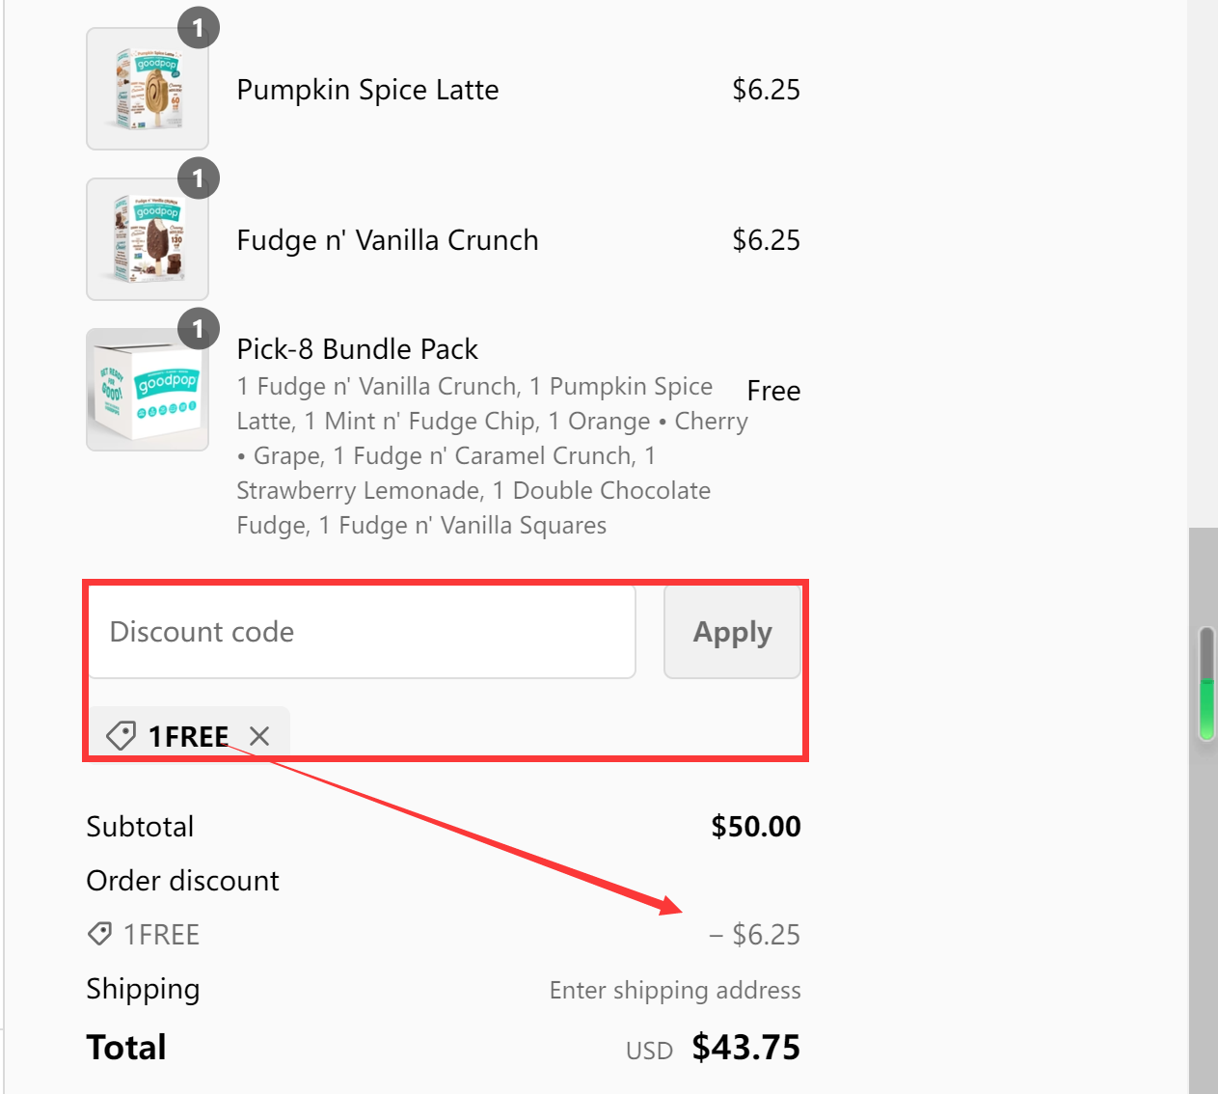Click the Total amount of $43.75
This screenshot has width=1218, height=1094.
point(745,1047)
